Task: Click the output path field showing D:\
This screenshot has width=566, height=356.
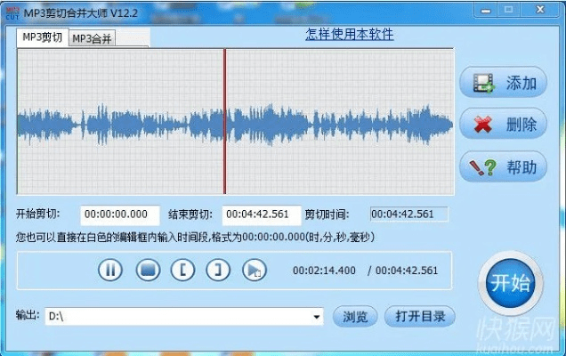Action: tap(184, 317)
